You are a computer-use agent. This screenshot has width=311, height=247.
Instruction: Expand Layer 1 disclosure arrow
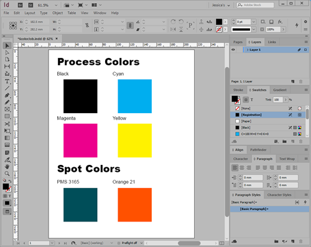click(248, 50)
